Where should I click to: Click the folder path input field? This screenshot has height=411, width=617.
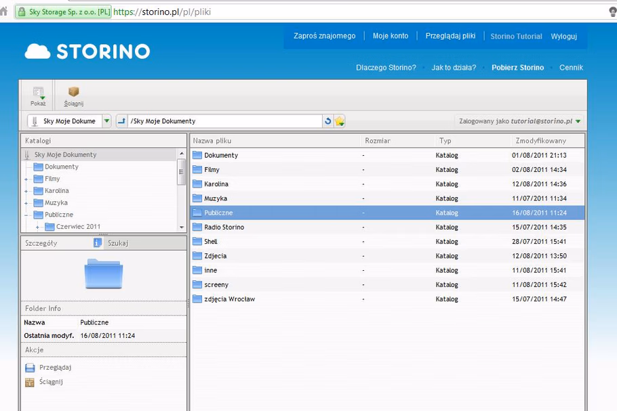click(224, 121)
